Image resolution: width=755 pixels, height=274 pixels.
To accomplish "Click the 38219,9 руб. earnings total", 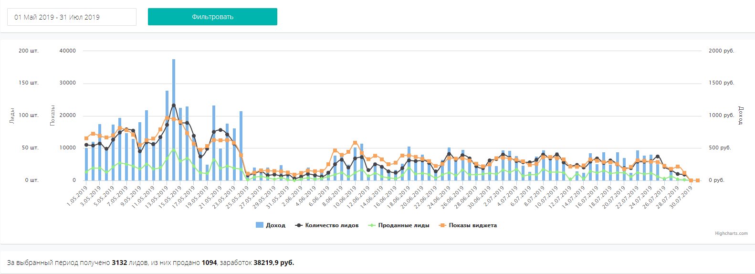I will tap(273, 263).
